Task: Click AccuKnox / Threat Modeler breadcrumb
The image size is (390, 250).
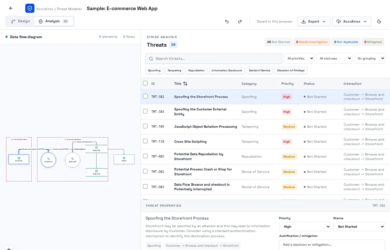Action: click(x=59, y=9)
